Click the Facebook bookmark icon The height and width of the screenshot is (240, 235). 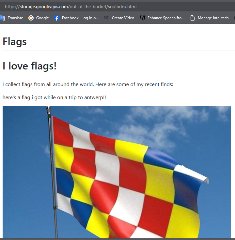[x=57, y=18]
